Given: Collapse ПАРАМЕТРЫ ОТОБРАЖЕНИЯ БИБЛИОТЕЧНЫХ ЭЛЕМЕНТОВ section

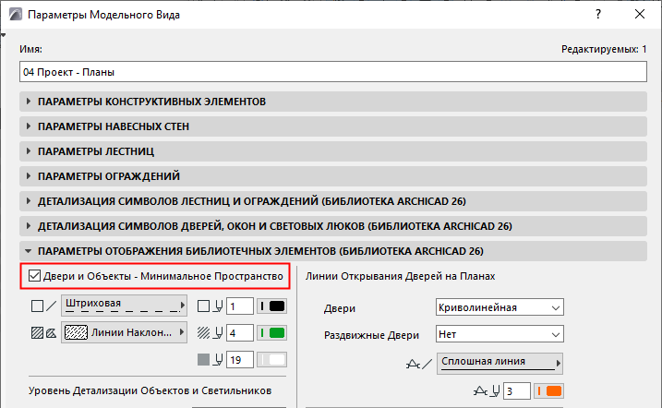Looking at the screenshot, I should pyautogui.click(x=332, y=251).
